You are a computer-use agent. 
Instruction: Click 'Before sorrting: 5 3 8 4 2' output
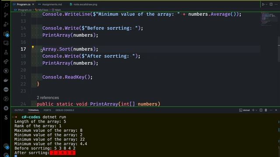[45, 148]
